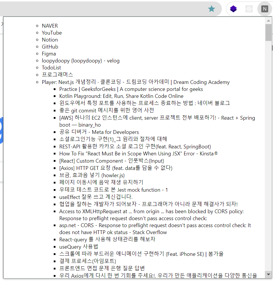273x282 pixels.
Task: Select loopydoopy (loopydoopy) - velog entry
Action: tap(80, 61)
